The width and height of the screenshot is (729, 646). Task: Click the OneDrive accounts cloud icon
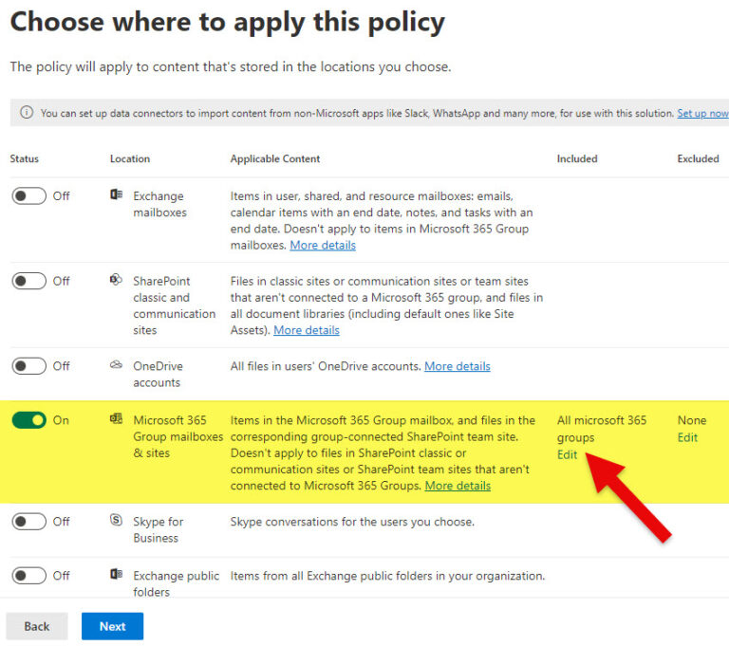(x=116, y=364)
